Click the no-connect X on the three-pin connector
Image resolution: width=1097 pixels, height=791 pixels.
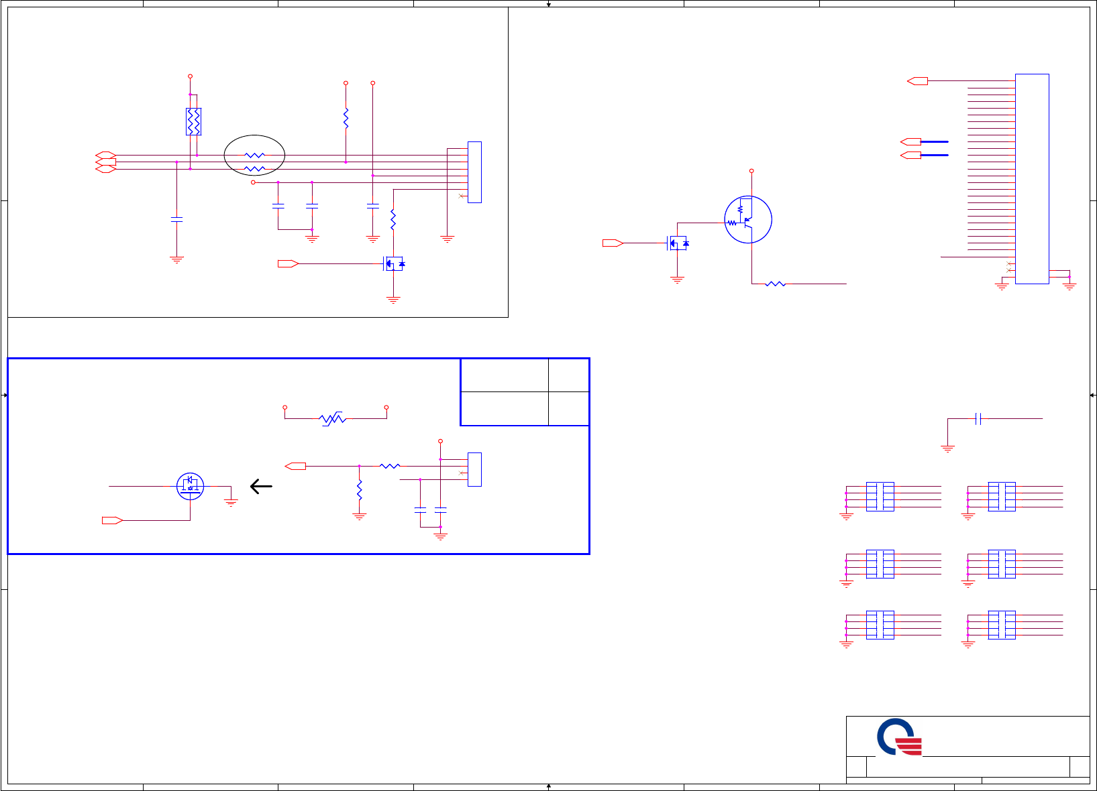[460, 473]
